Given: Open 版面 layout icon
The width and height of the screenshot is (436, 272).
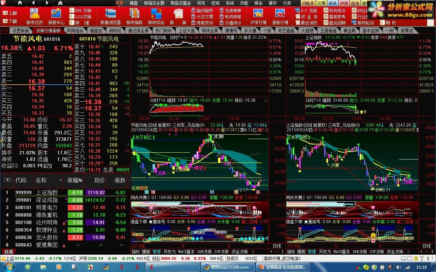Looking at the screenshot, I should point(178,16).
